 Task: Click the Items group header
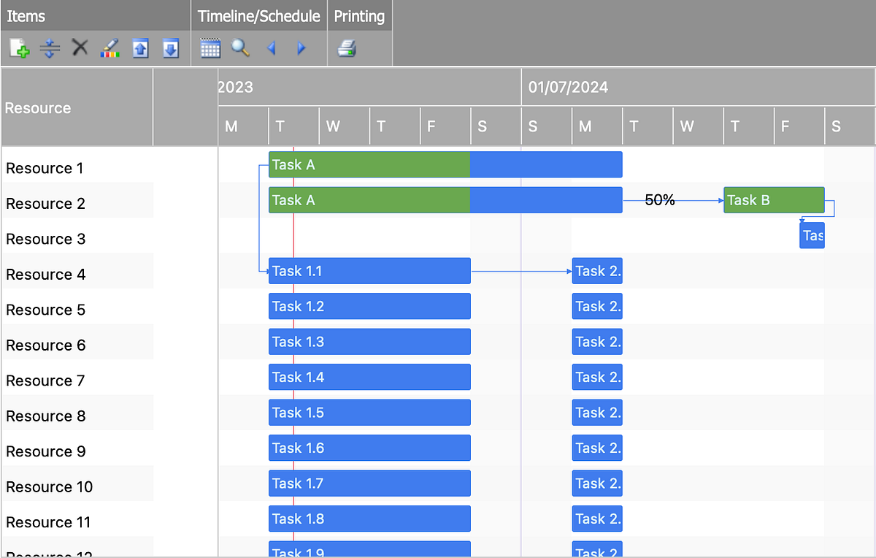(26, 15)
